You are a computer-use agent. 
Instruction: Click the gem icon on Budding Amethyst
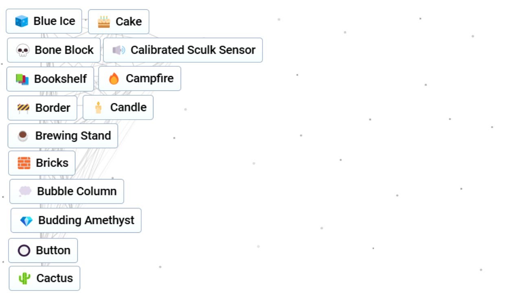point(26,221)
